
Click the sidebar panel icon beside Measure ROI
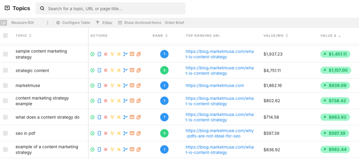4,23
